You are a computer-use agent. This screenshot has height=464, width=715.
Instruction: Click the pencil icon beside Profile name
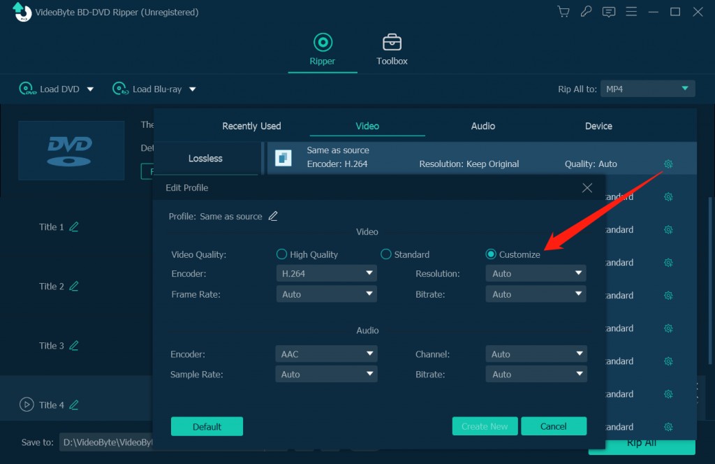coord(273,216)
